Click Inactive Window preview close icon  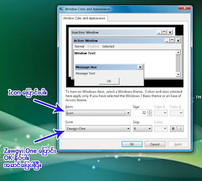tap(170, 32)
